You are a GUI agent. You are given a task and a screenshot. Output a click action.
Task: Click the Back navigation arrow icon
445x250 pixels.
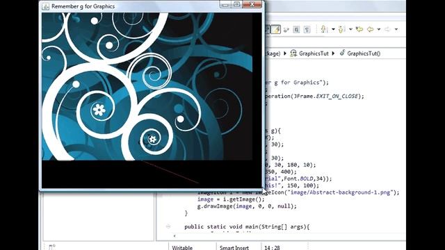pyautogui.click(x=371, y=29)
